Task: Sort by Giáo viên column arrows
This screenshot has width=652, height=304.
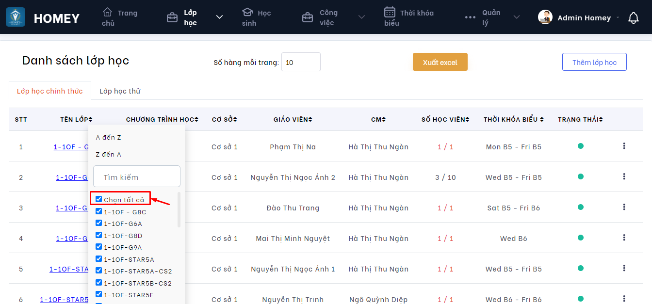Action: click(310, 120)
